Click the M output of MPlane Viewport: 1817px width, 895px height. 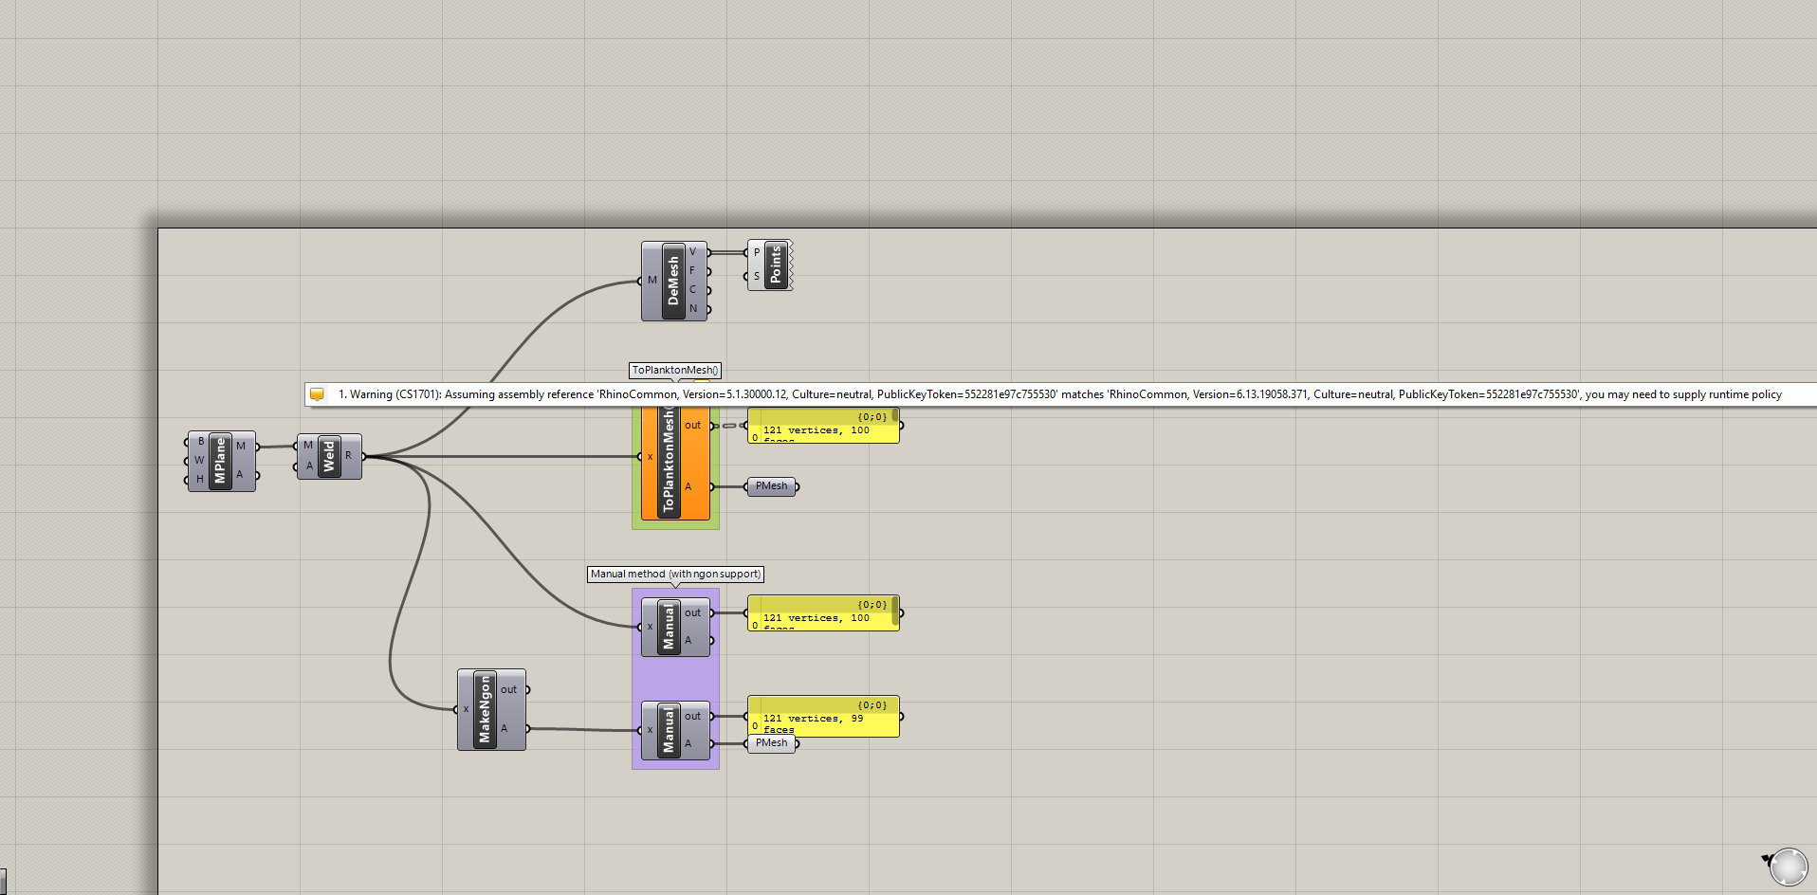tap(241, 446)
